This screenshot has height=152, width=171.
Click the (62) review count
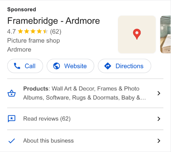(56, 31)
